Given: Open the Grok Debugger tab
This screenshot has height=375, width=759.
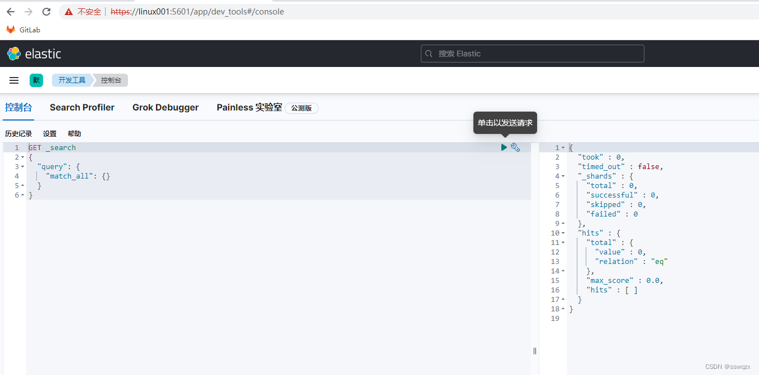Looking at the screenshot, I should (165, 107).
